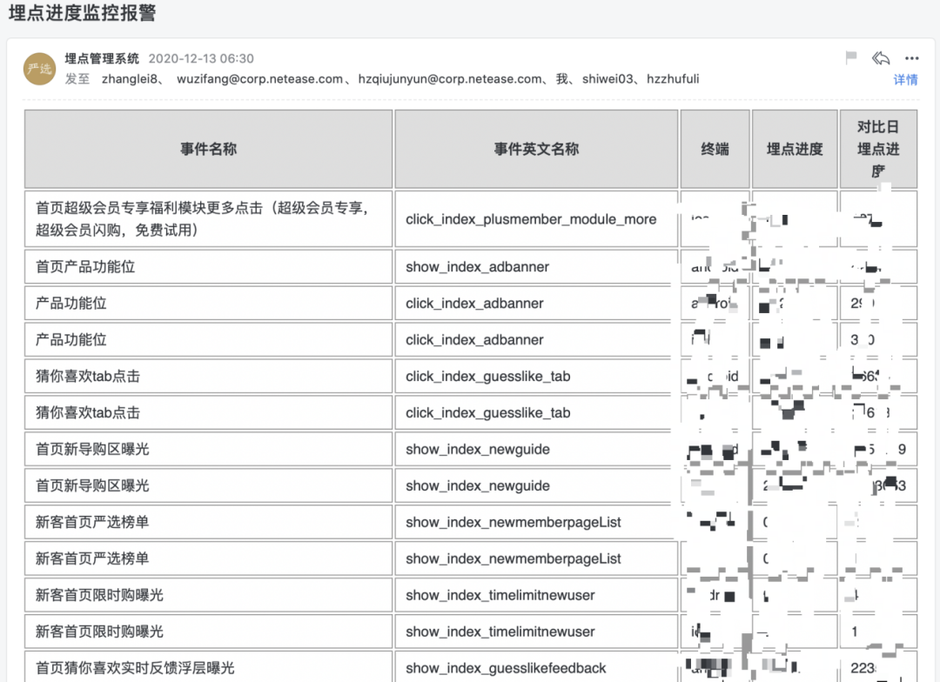This screenshot has height=682, width=940.
Task: Click cell show_index_guesslikefeedback
Action: point(536,667)
